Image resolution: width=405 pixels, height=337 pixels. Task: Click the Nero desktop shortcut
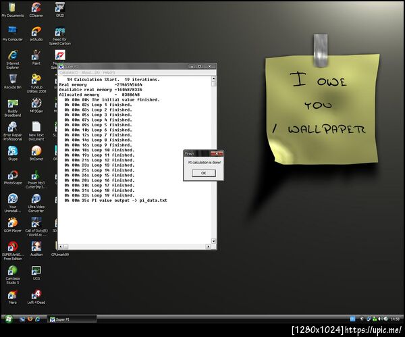tap(13, 297)
